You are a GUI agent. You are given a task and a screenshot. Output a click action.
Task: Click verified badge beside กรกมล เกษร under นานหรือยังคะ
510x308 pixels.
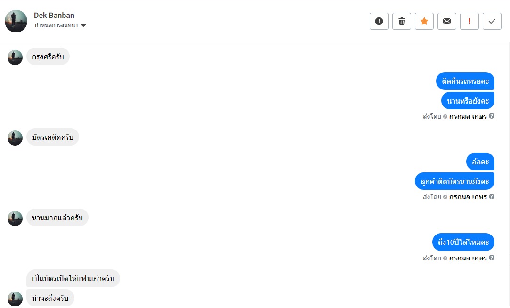tap(445, 116)
